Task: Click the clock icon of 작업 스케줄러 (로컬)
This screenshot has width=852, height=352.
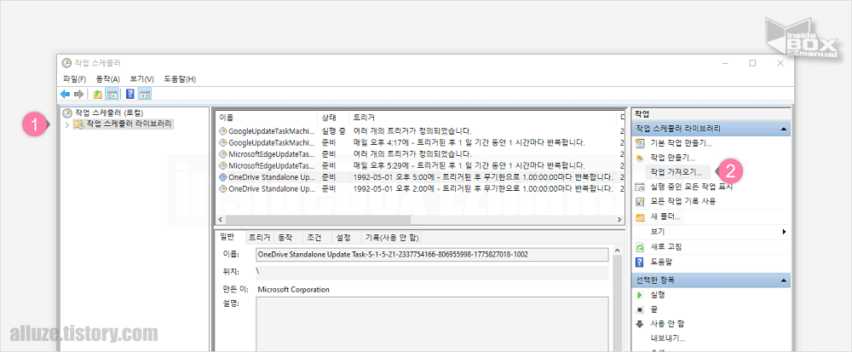Action: click(x=67, y=113)
